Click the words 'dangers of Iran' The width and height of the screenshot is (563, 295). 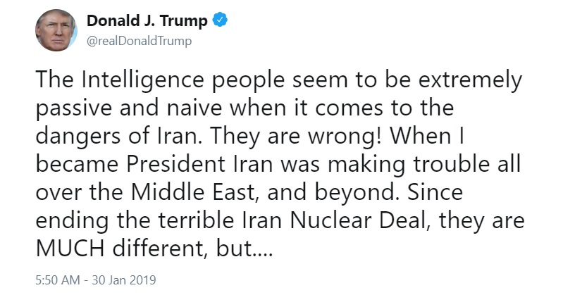117,137
